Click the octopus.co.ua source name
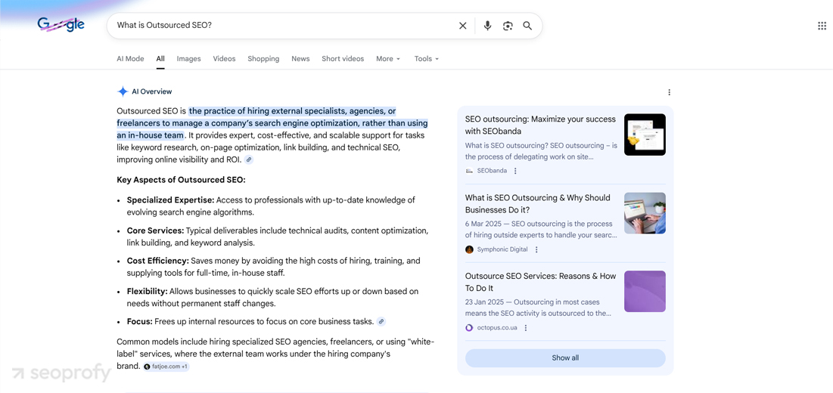This screenshot has height=393, width=833. tap(497, 328)
